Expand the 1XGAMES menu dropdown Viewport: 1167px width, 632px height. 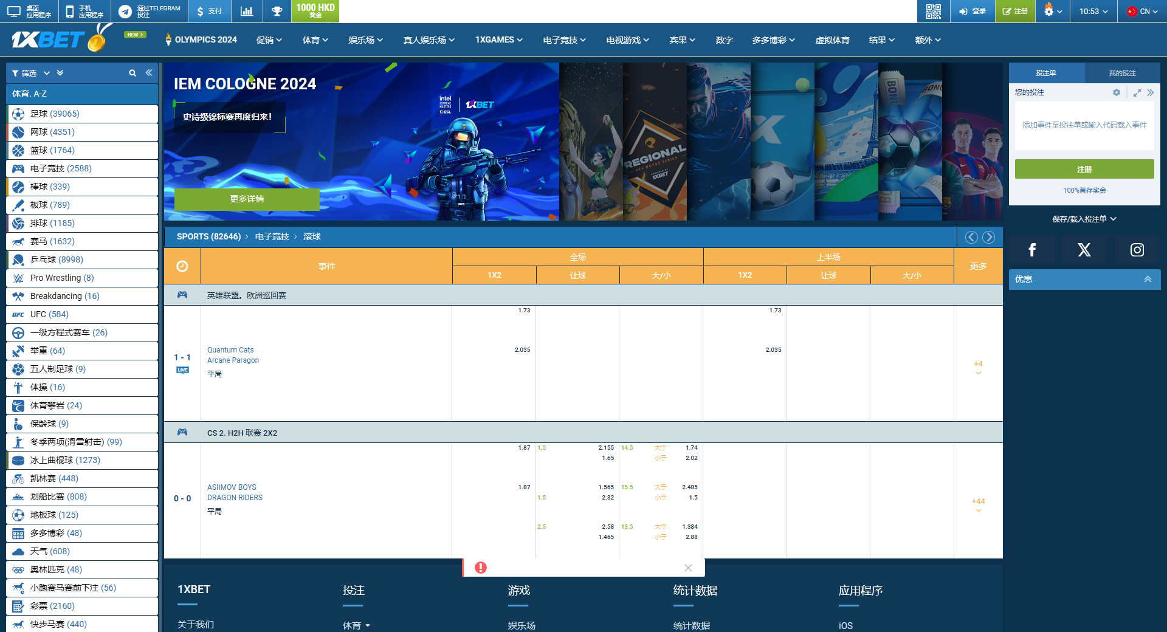[499, 40]
